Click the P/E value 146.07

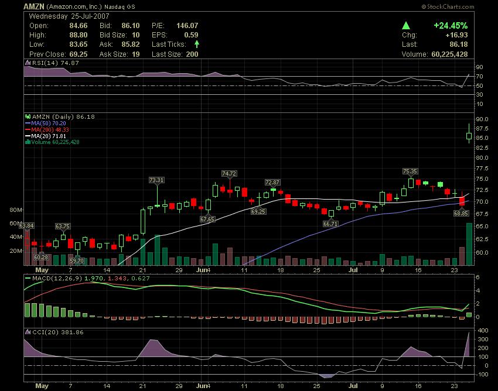187,25
